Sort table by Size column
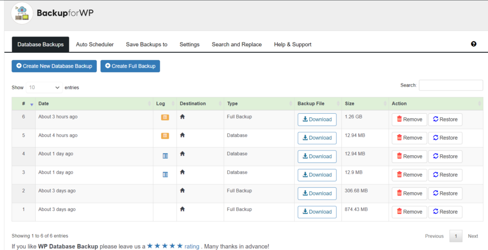 click(365, 103)
